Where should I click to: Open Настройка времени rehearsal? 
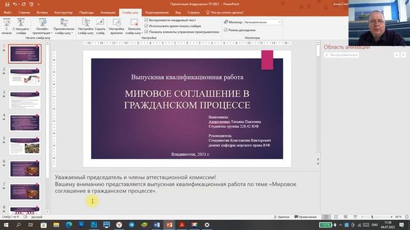[x=117, y=26]
